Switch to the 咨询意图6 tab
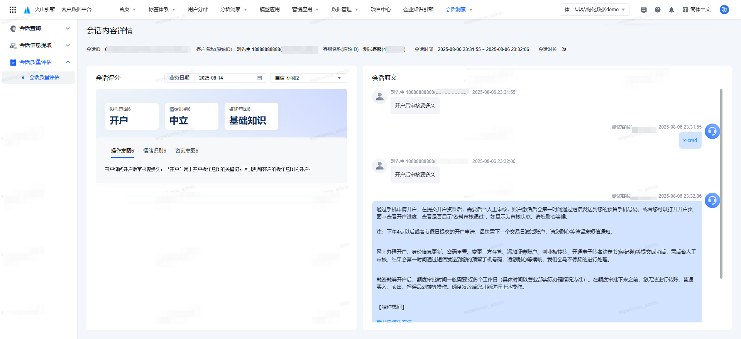Screen dimensions: 741x339 tap(187, 151)
